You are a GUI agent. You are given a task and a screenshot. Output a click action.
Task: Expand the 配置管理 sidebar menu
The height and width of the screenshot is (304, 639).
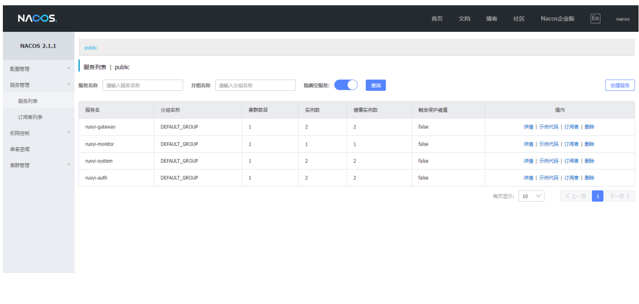pyautogui.click(x=38, y=69)
